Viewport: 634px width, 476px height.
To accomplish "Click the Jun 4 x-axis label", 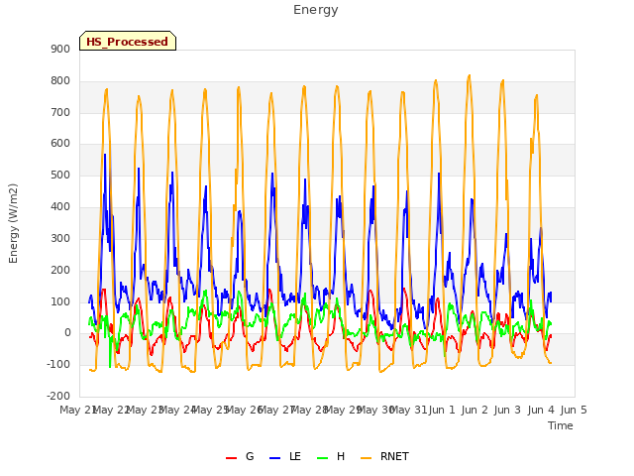I will tap(541, 410).
